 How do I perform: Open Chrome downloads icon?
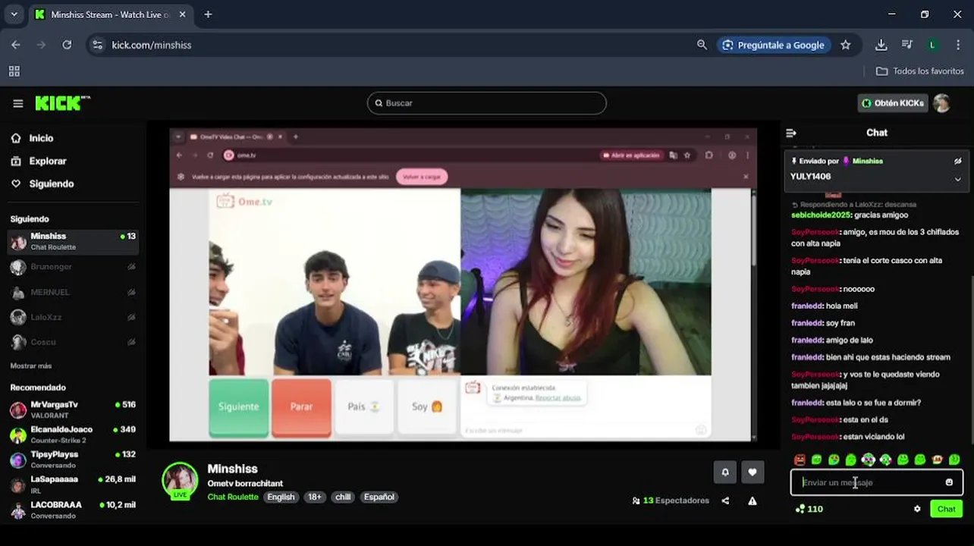pyautogui.click(x=881, y=45)
